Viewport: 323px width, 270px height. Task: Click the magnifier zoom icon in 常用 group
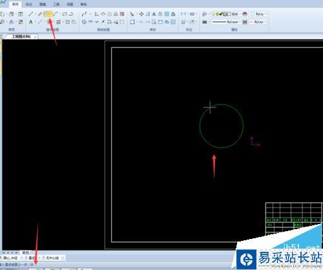[2, 22]
